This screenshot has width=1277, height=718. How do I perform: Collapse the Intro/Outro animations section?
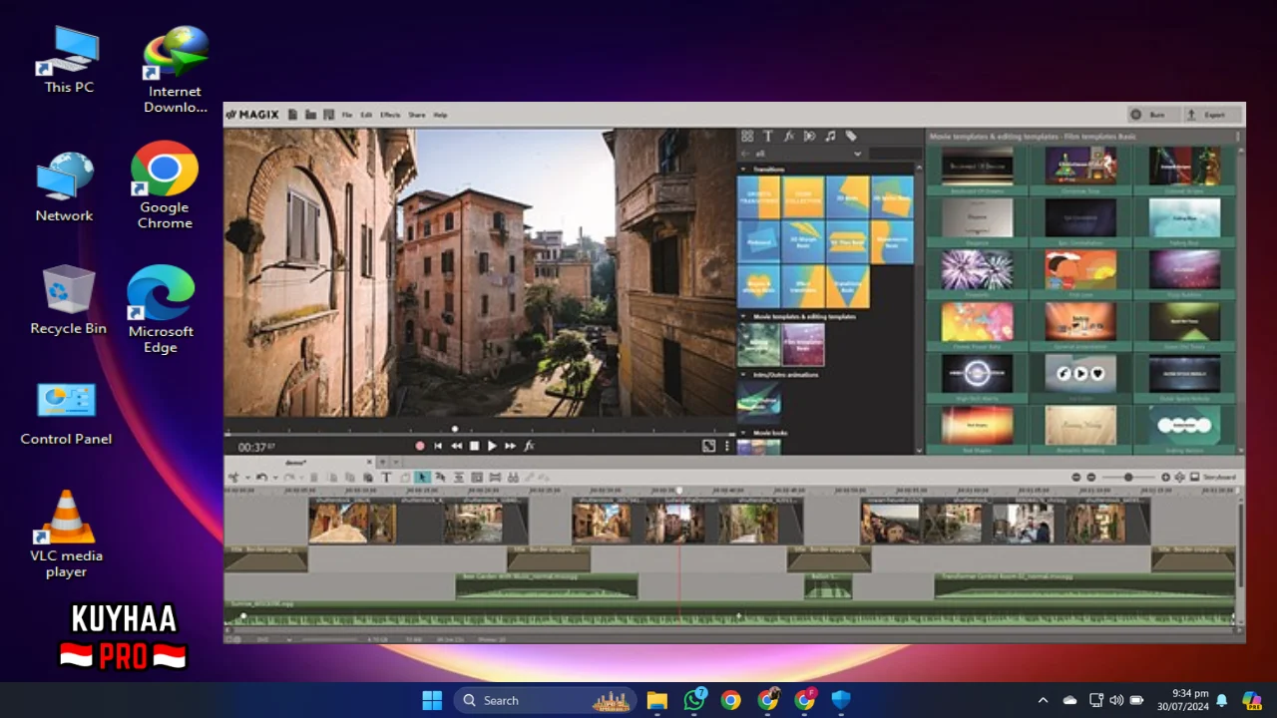743,375
